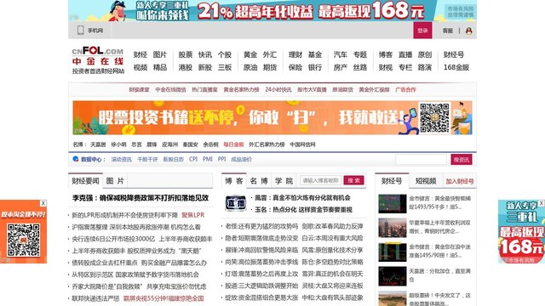Viewport: 545px width, 306px height.
Task: Click the orange 股票投资书籍 banner ad
Action: (x=272, y=117)
